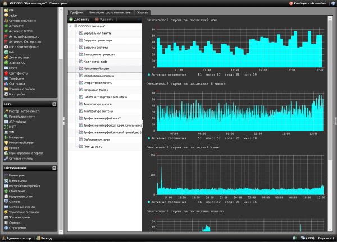Switch to Мониторинг состояния системы tab
337x242 pixels.
(x=111, y=12)
